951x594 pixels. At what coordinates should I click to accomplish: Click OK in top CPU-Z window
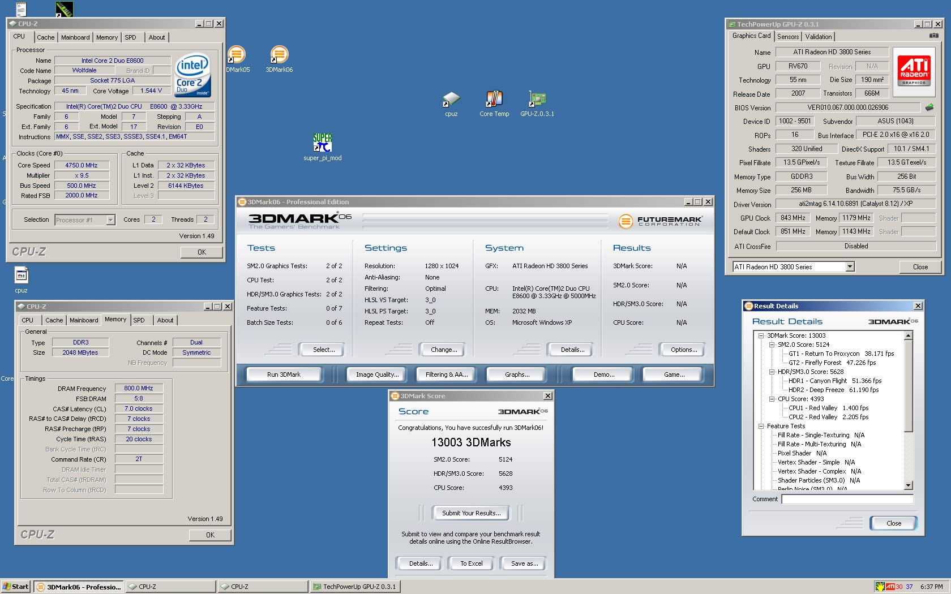click(x=202, y=252)
